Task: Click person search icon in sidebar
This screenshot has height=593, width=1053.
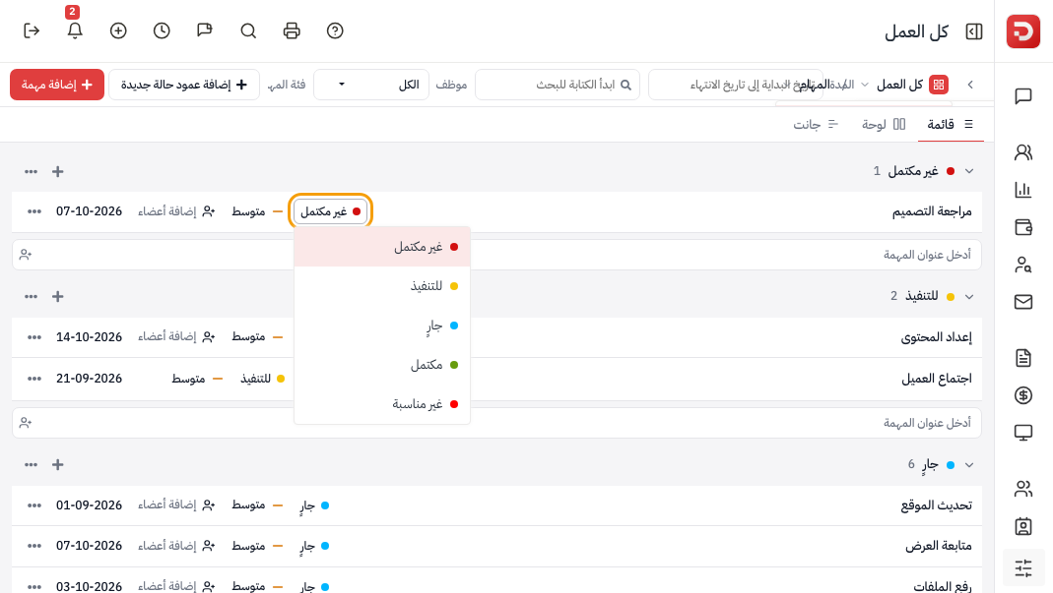Action: coord(1023,265)
